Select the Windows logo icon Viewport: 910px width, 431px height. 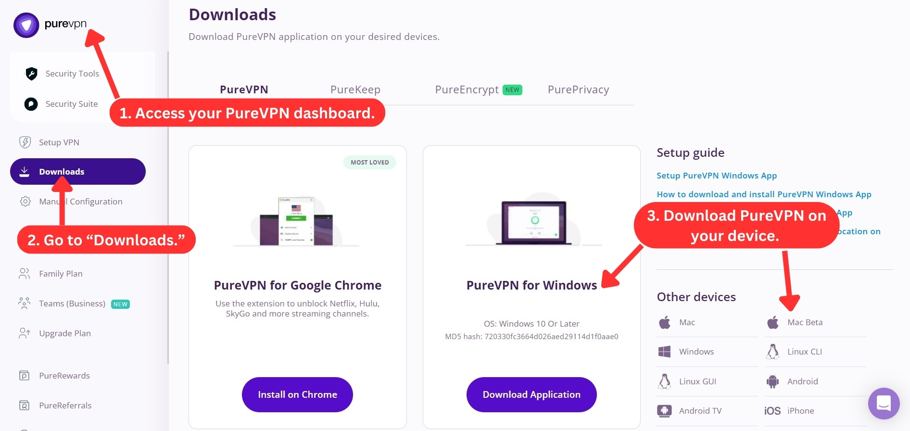tap(664, 352)
